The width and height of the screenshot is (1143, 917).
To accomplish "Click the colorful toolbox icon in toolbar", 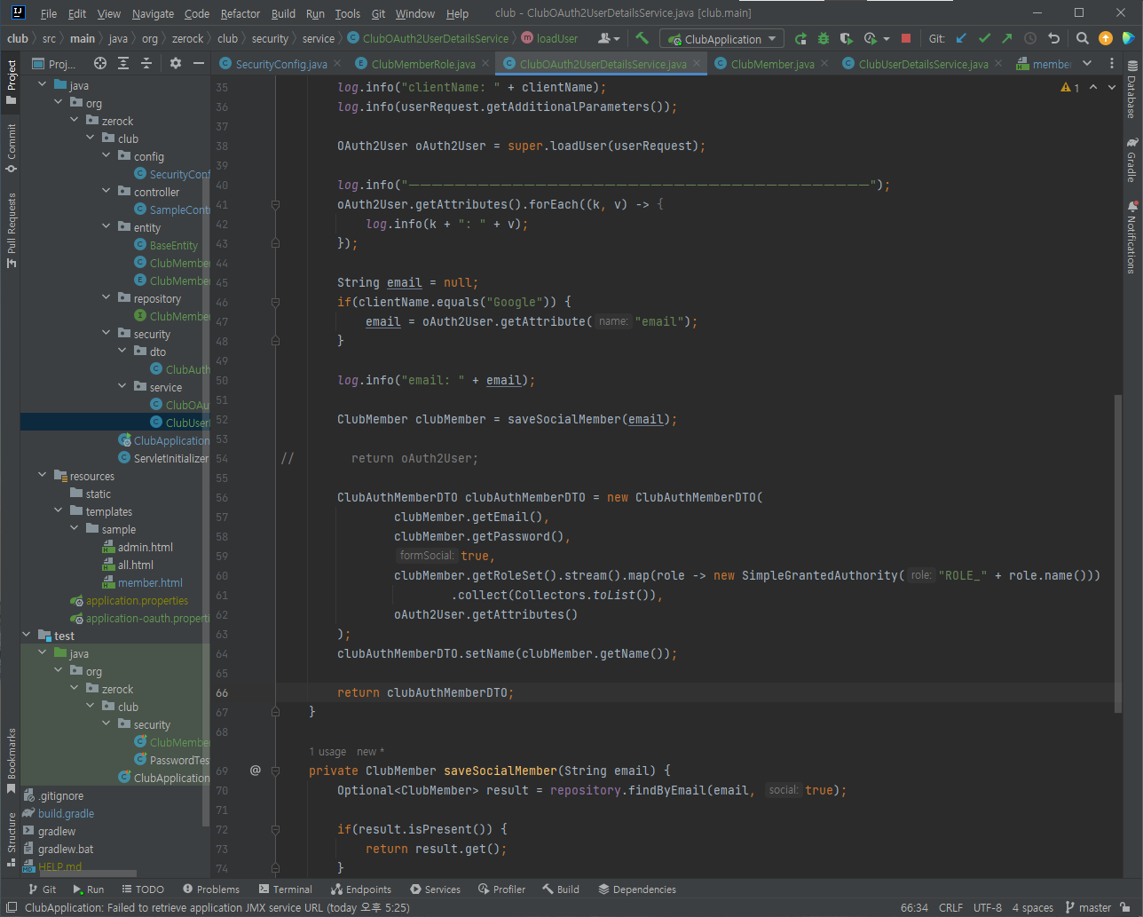I will pyautogui.click(x=1128, y=38).
